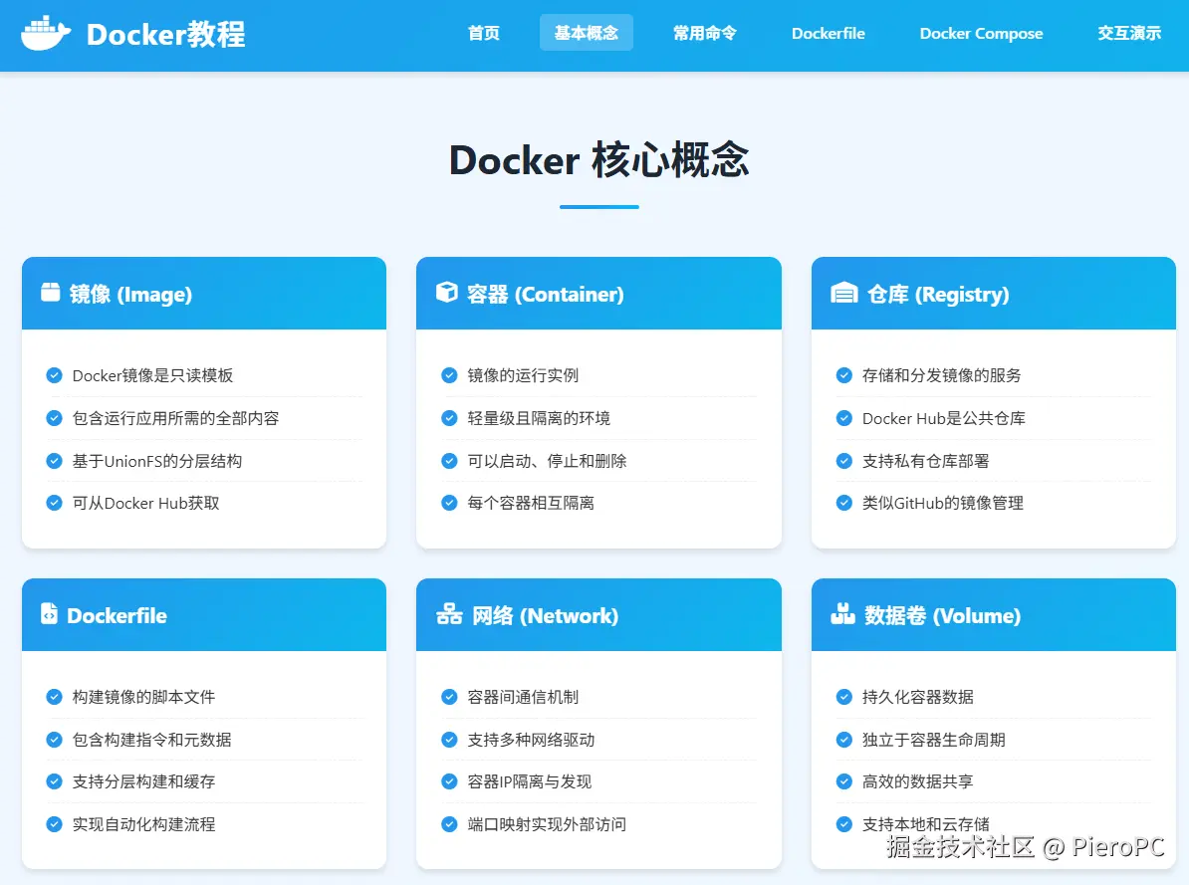This screenshot has height=885, width=1189.
Task: Click check icon beside 基于UnionFS的分层结构
Action: tap(54, 460)
